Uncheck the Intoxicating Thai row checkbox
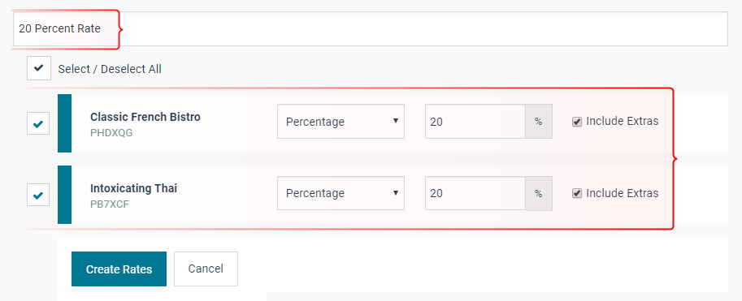The width and height of the screenshot is (742, 301). click(38, 194)
